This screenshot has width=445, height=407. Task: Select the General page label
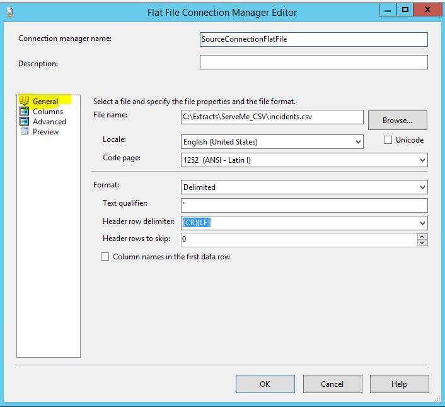tap(45, 102)
